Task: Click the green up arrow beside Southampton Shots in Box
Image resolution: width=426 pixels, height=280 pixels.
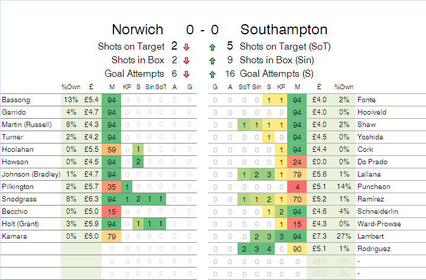Action: coord(212,60)
